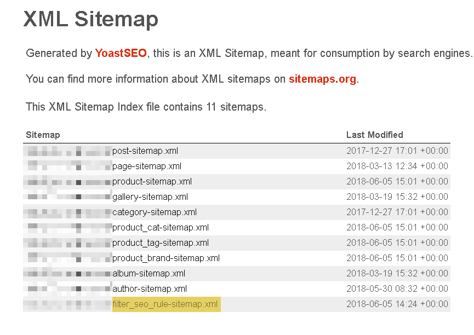Open gallery-sitemap.xml link
Viewport: 474px width, 335px height.
pyautogui.click(x=150, y=197)
